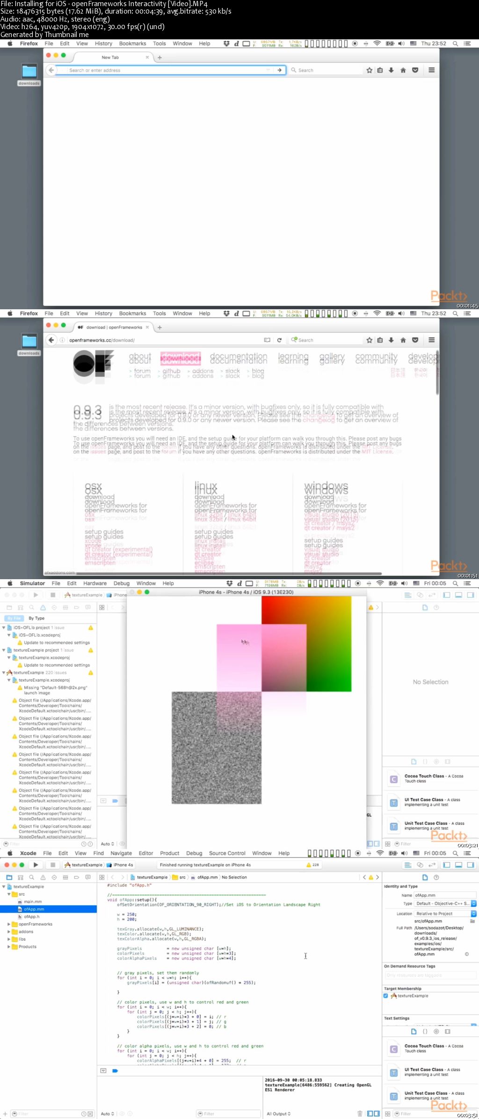Image resolution: width=479 pixels, height=1119 pixels.
Task: Click the related items grid icon beside the ofApp.mm breadcrumb
Action: (102, 877)
